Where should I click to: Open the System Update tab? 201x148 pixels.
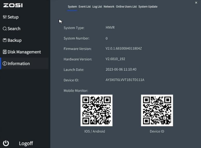pos(148,7)
